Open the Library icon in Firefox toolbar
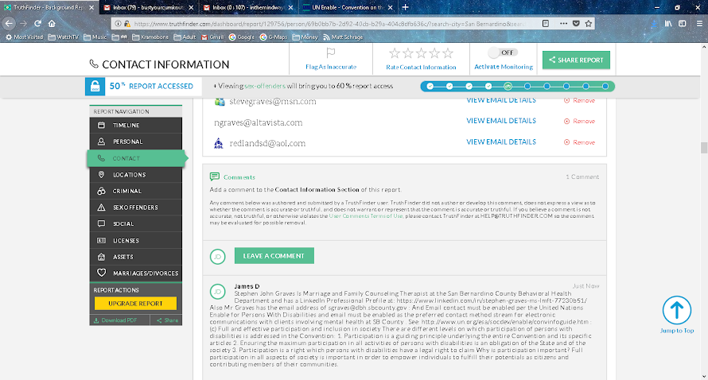Viewport: 708px width, 380px height. pyautogui.click(x=667, y=24)
